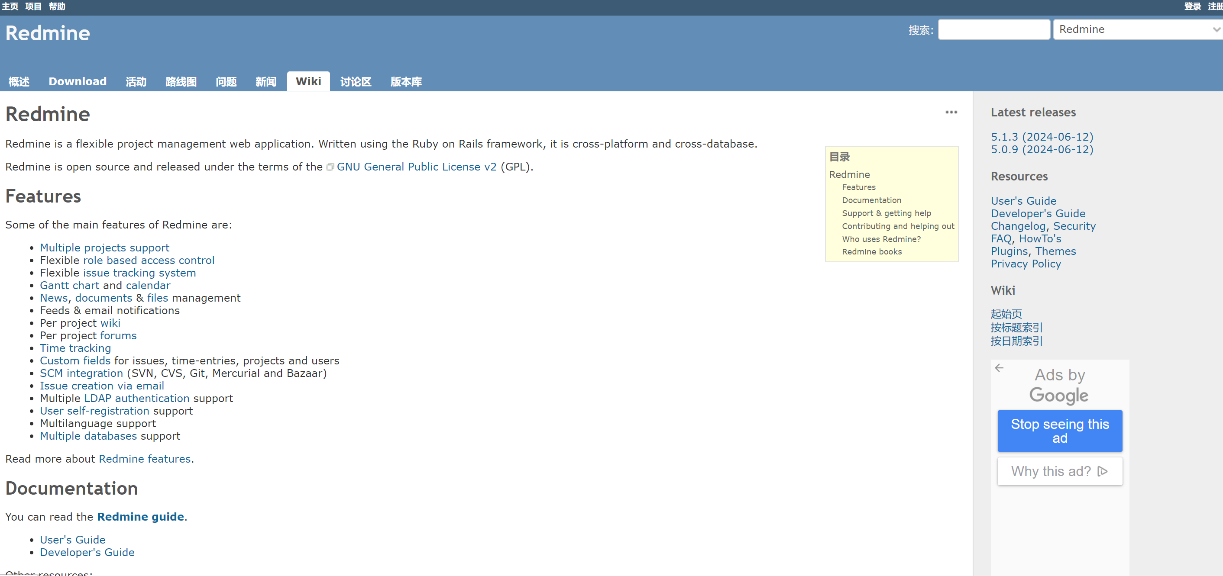Open the 新闻 news tab
1223x576 pixels.
click(266, 82)
